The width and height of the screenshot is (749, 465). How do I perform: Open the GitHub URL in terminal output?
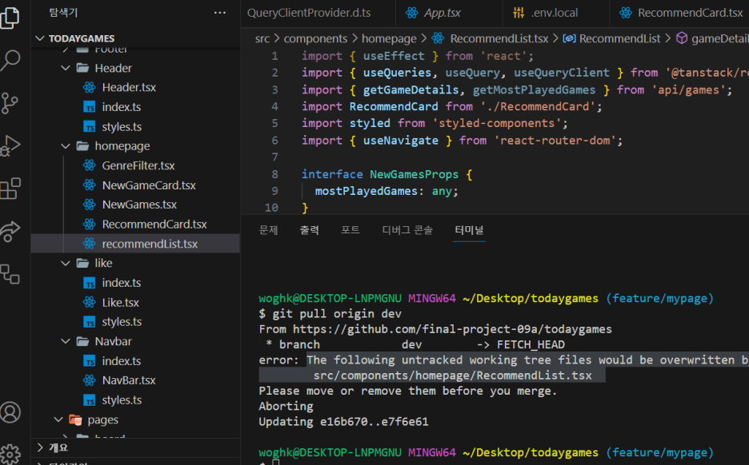[452, 329]
